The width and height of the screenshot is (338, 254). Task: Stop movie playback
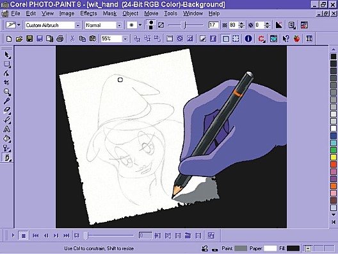tap(24, 235)
